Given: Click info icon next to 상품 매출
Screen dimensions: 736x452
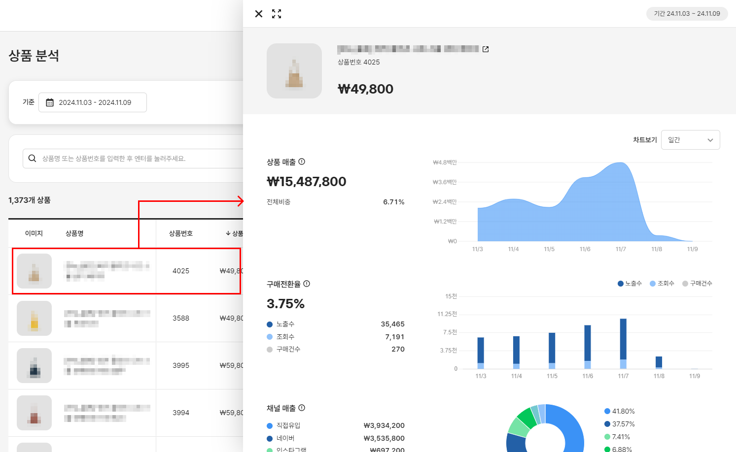Looking at the screenshot, I should click(x=302, y=161).
